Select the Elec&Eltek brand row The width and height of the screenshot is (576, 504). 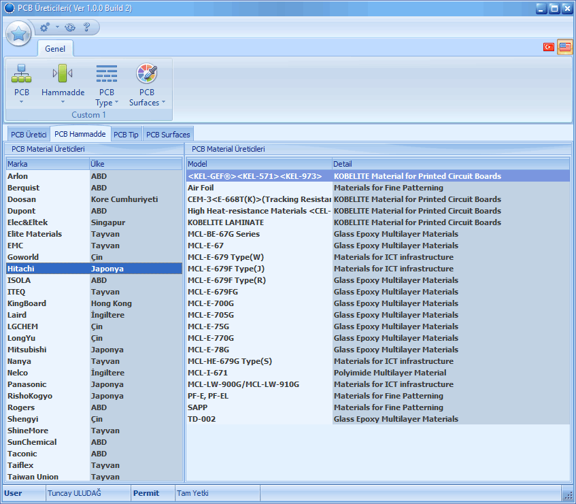click(94, 222)
